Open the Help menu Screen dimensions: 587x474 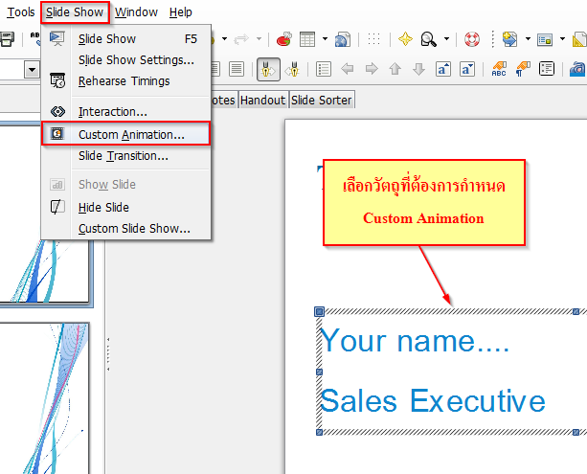pos(180,12)
